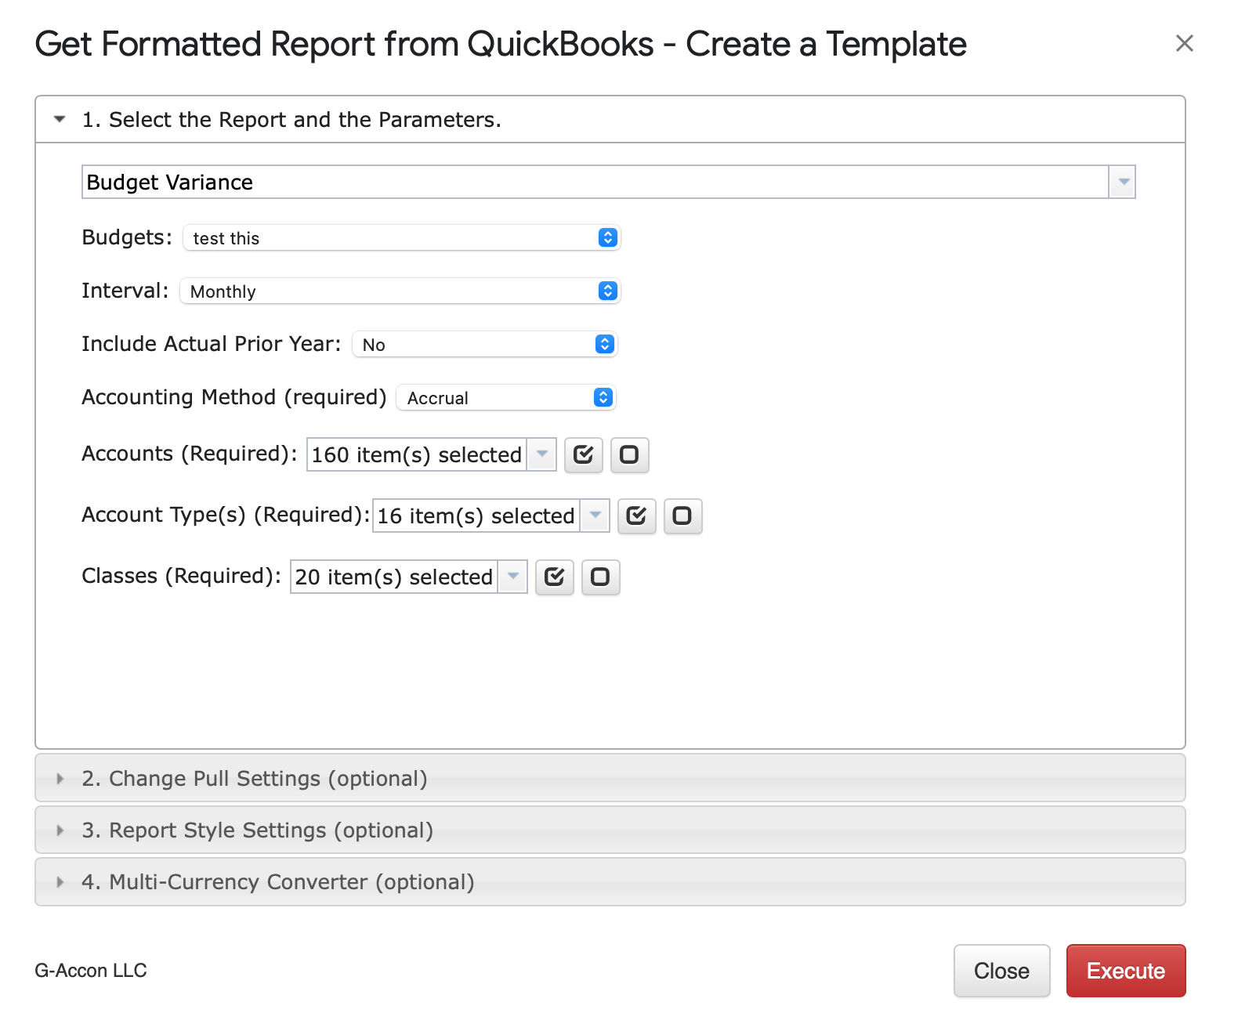
Task: Expand 2. Change Pull Settings (optional)
Action: click(x=610, y=778)
